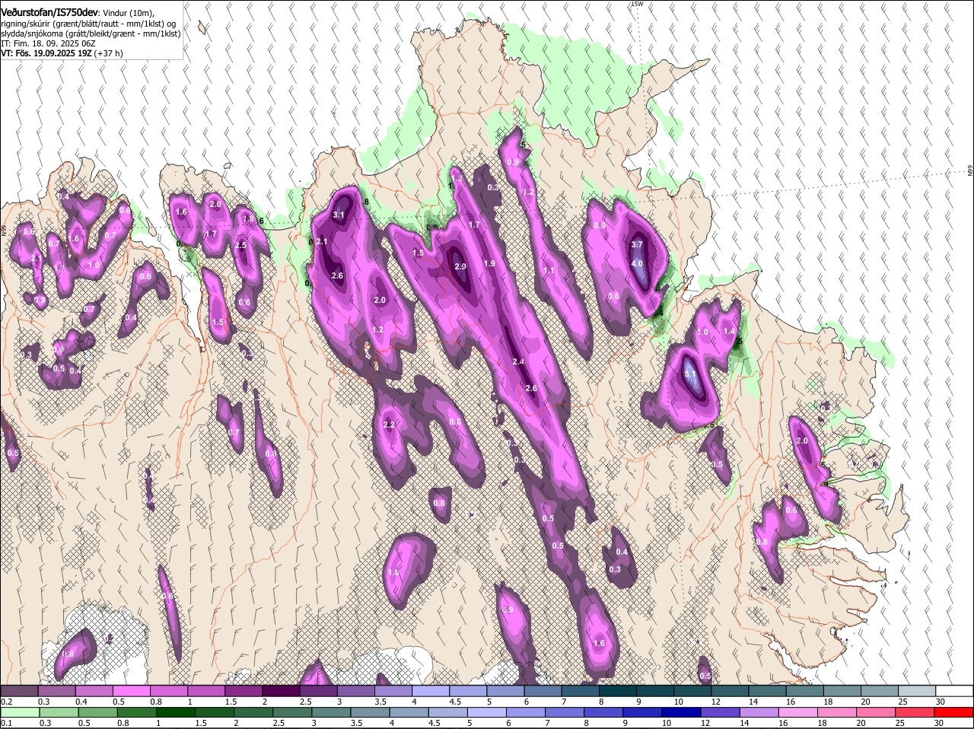The width and height of the screenshot is (974, 729).
Task: Click the '(+37 h)' forecast offset text
Action: pos(109,54)
